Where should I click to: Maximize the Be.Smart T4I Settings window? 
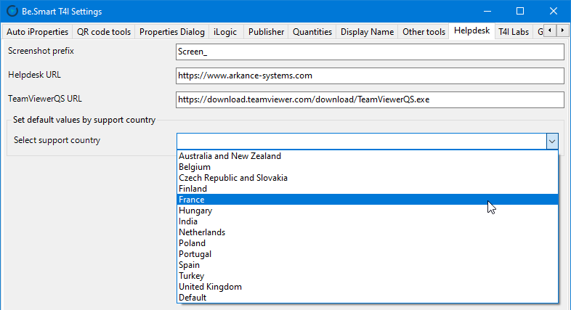(x=520, y=11)
